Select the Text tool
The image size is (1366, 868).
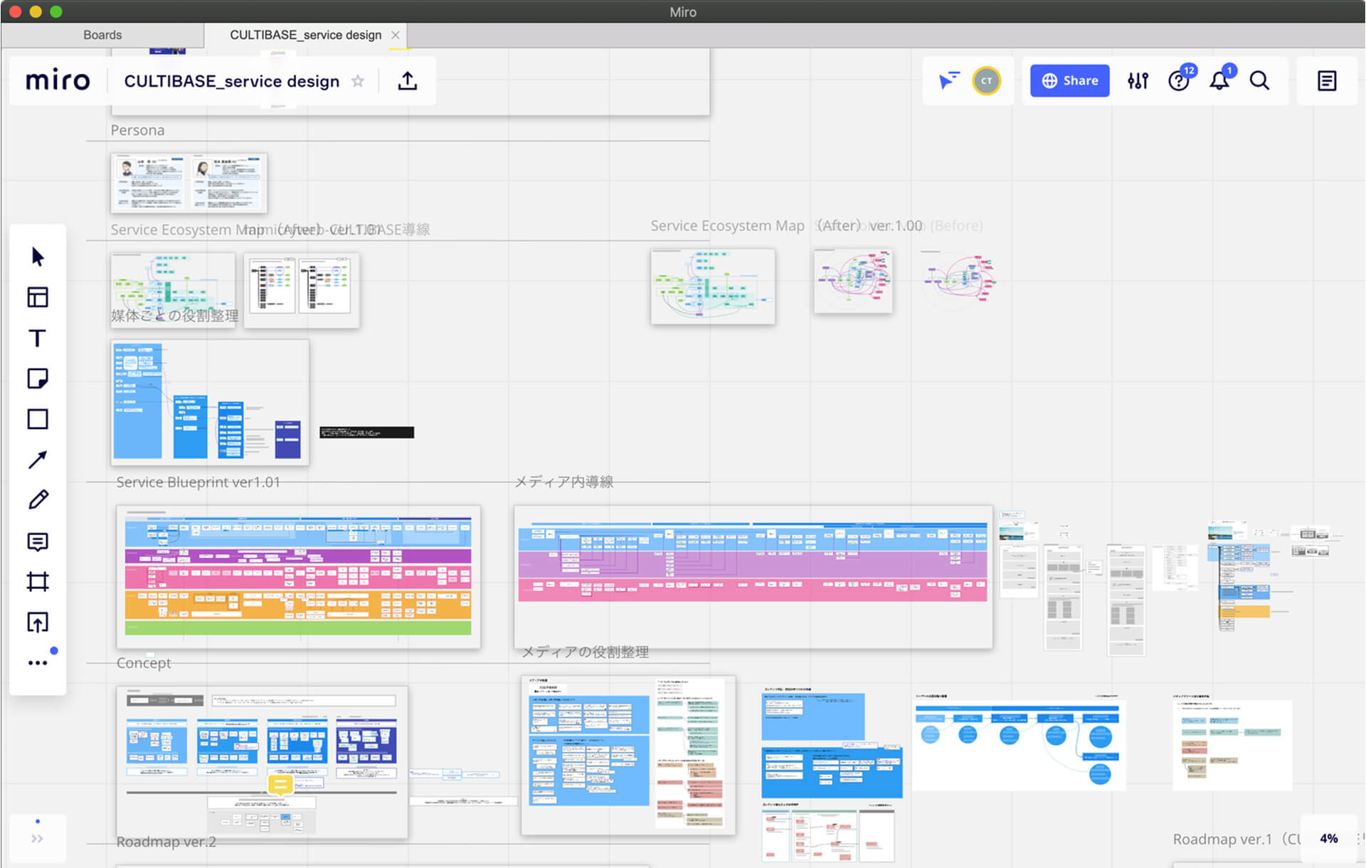(38, 339)
